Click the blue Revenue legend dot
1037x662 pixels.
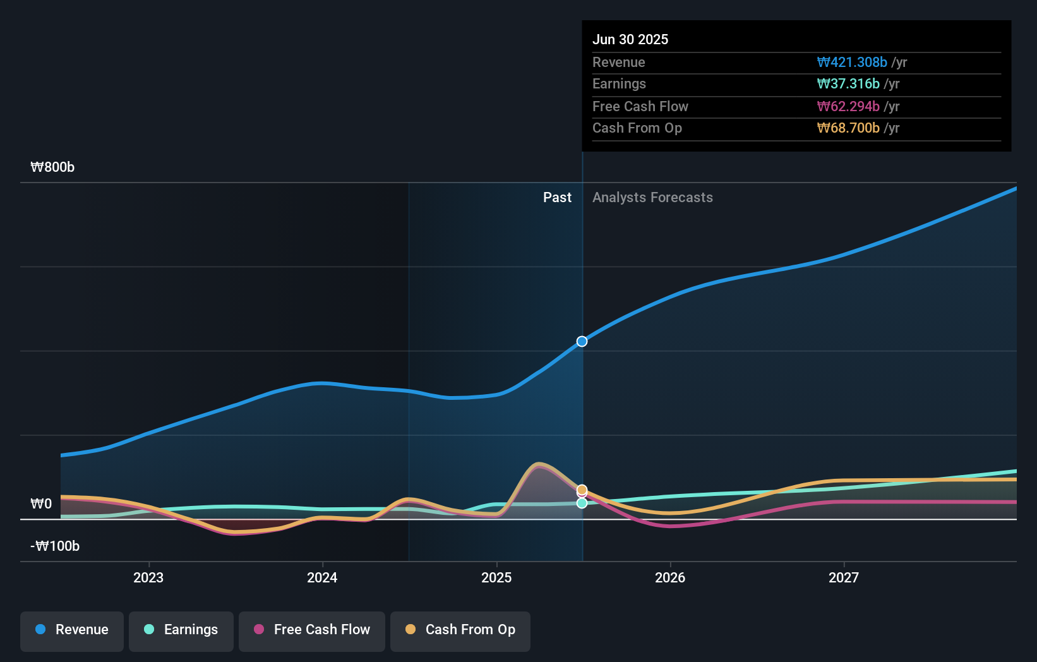pos(40,630)
